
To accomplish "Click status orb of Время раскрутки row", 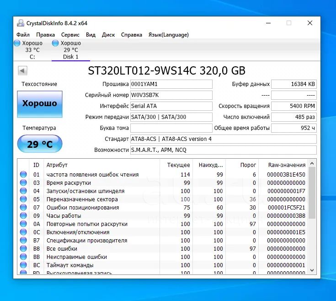I will [23, 183].
